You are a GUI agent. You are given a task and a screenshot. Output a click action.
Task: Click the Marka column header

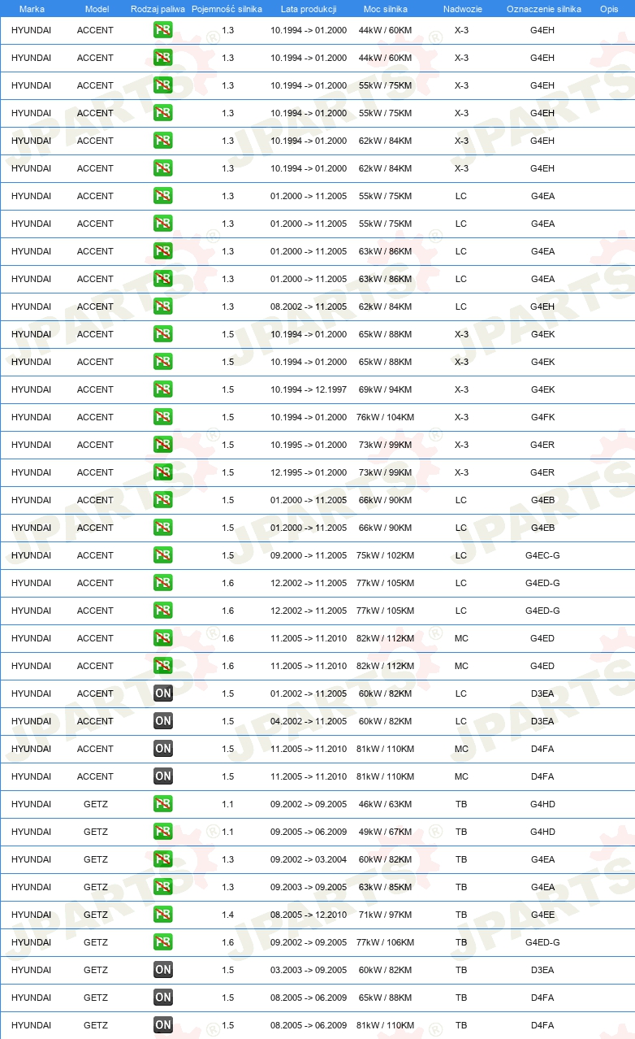(32, 9)
